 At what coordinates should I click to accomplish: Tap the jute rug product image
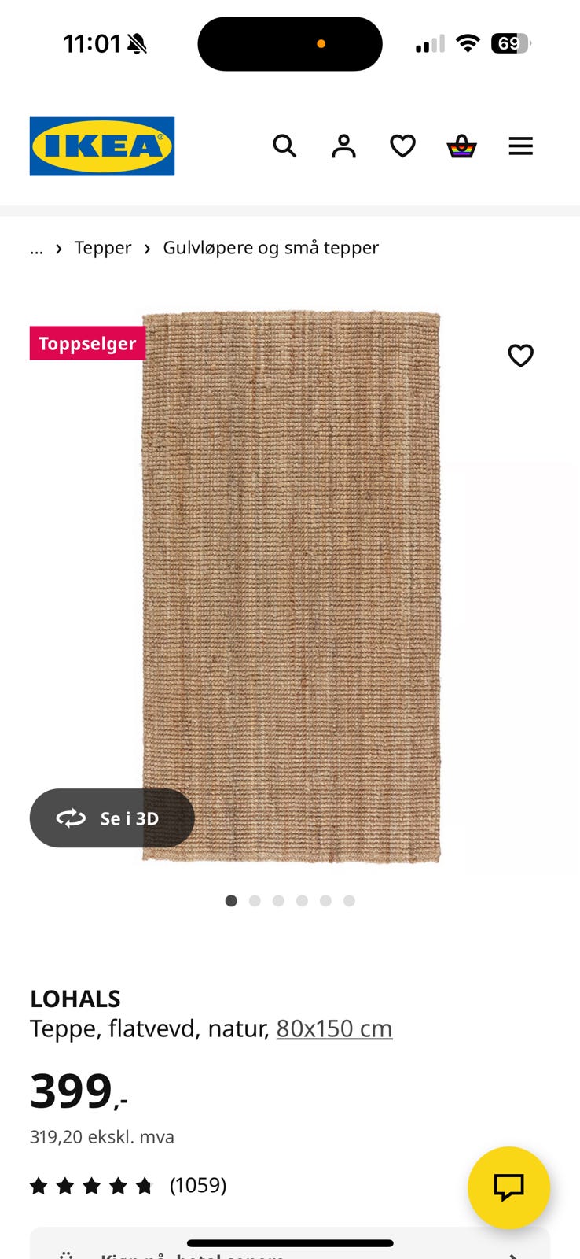coord(291,586)
